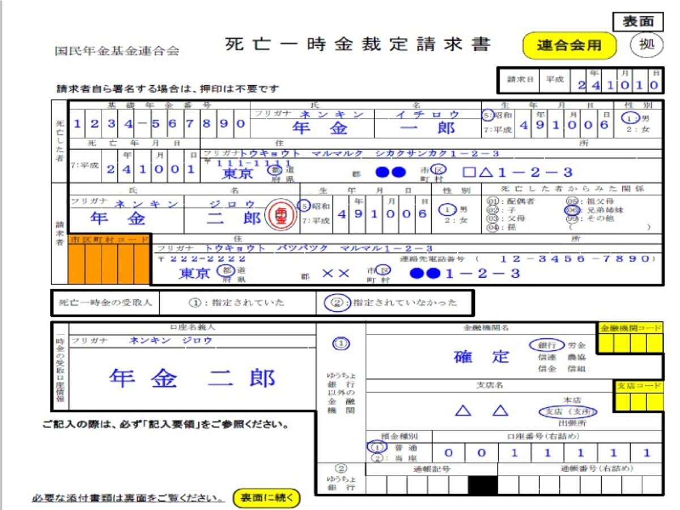
Task: Click the phone number 12-3456-7890
Action: pos(576,258)
